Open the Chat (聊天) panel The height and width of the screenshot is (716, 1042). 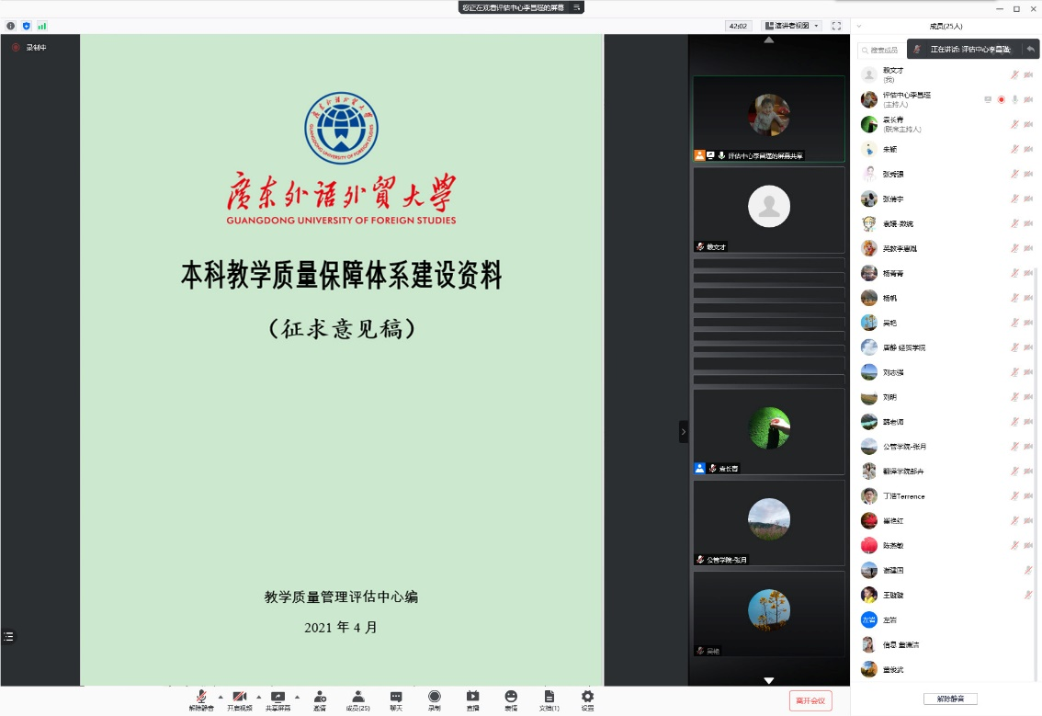click(396, 699)
